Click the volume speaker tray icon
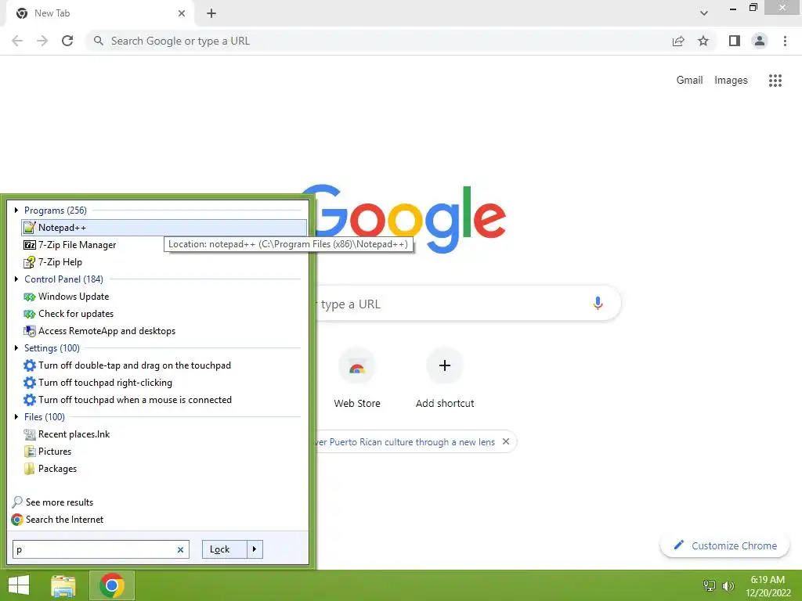802x601 pixels. [728, 585]
